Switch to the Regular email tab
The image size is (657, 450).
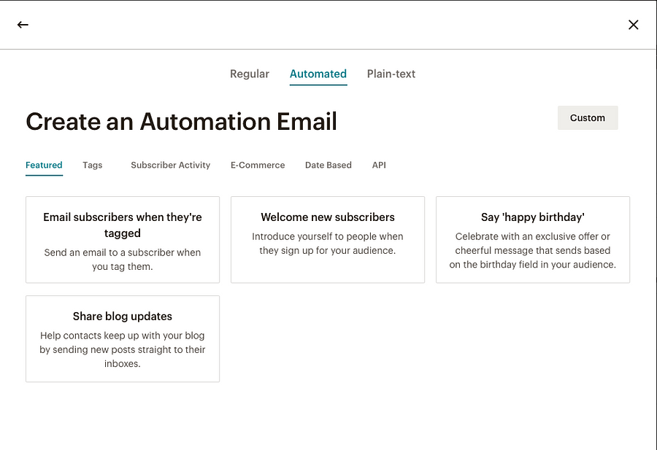tap(250, 74)
